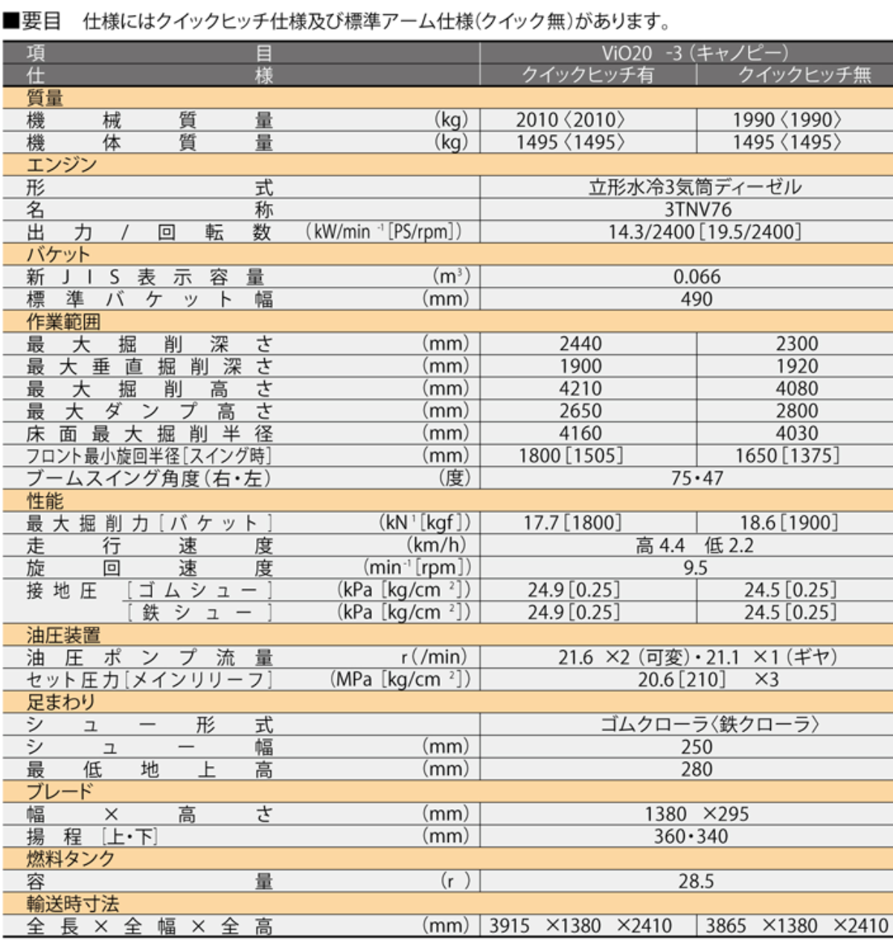
Task: Select boom swing angle value 75・47
Action: tap(697, 478)
